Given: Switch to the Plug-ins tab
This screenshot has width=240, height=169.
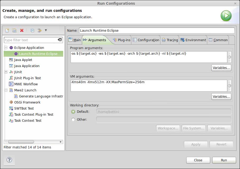Looking at the screenshot, I should tap(122, 40).
